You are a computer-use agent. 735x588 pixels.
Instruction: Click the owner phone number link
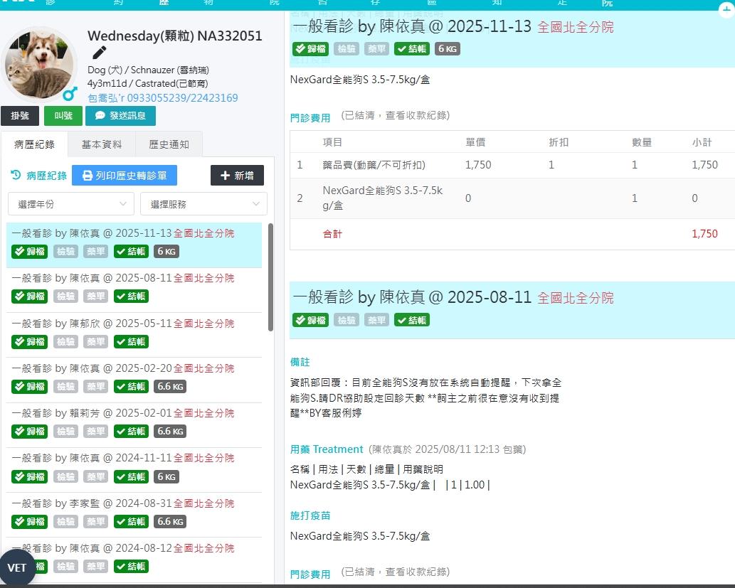click(162, 98)
